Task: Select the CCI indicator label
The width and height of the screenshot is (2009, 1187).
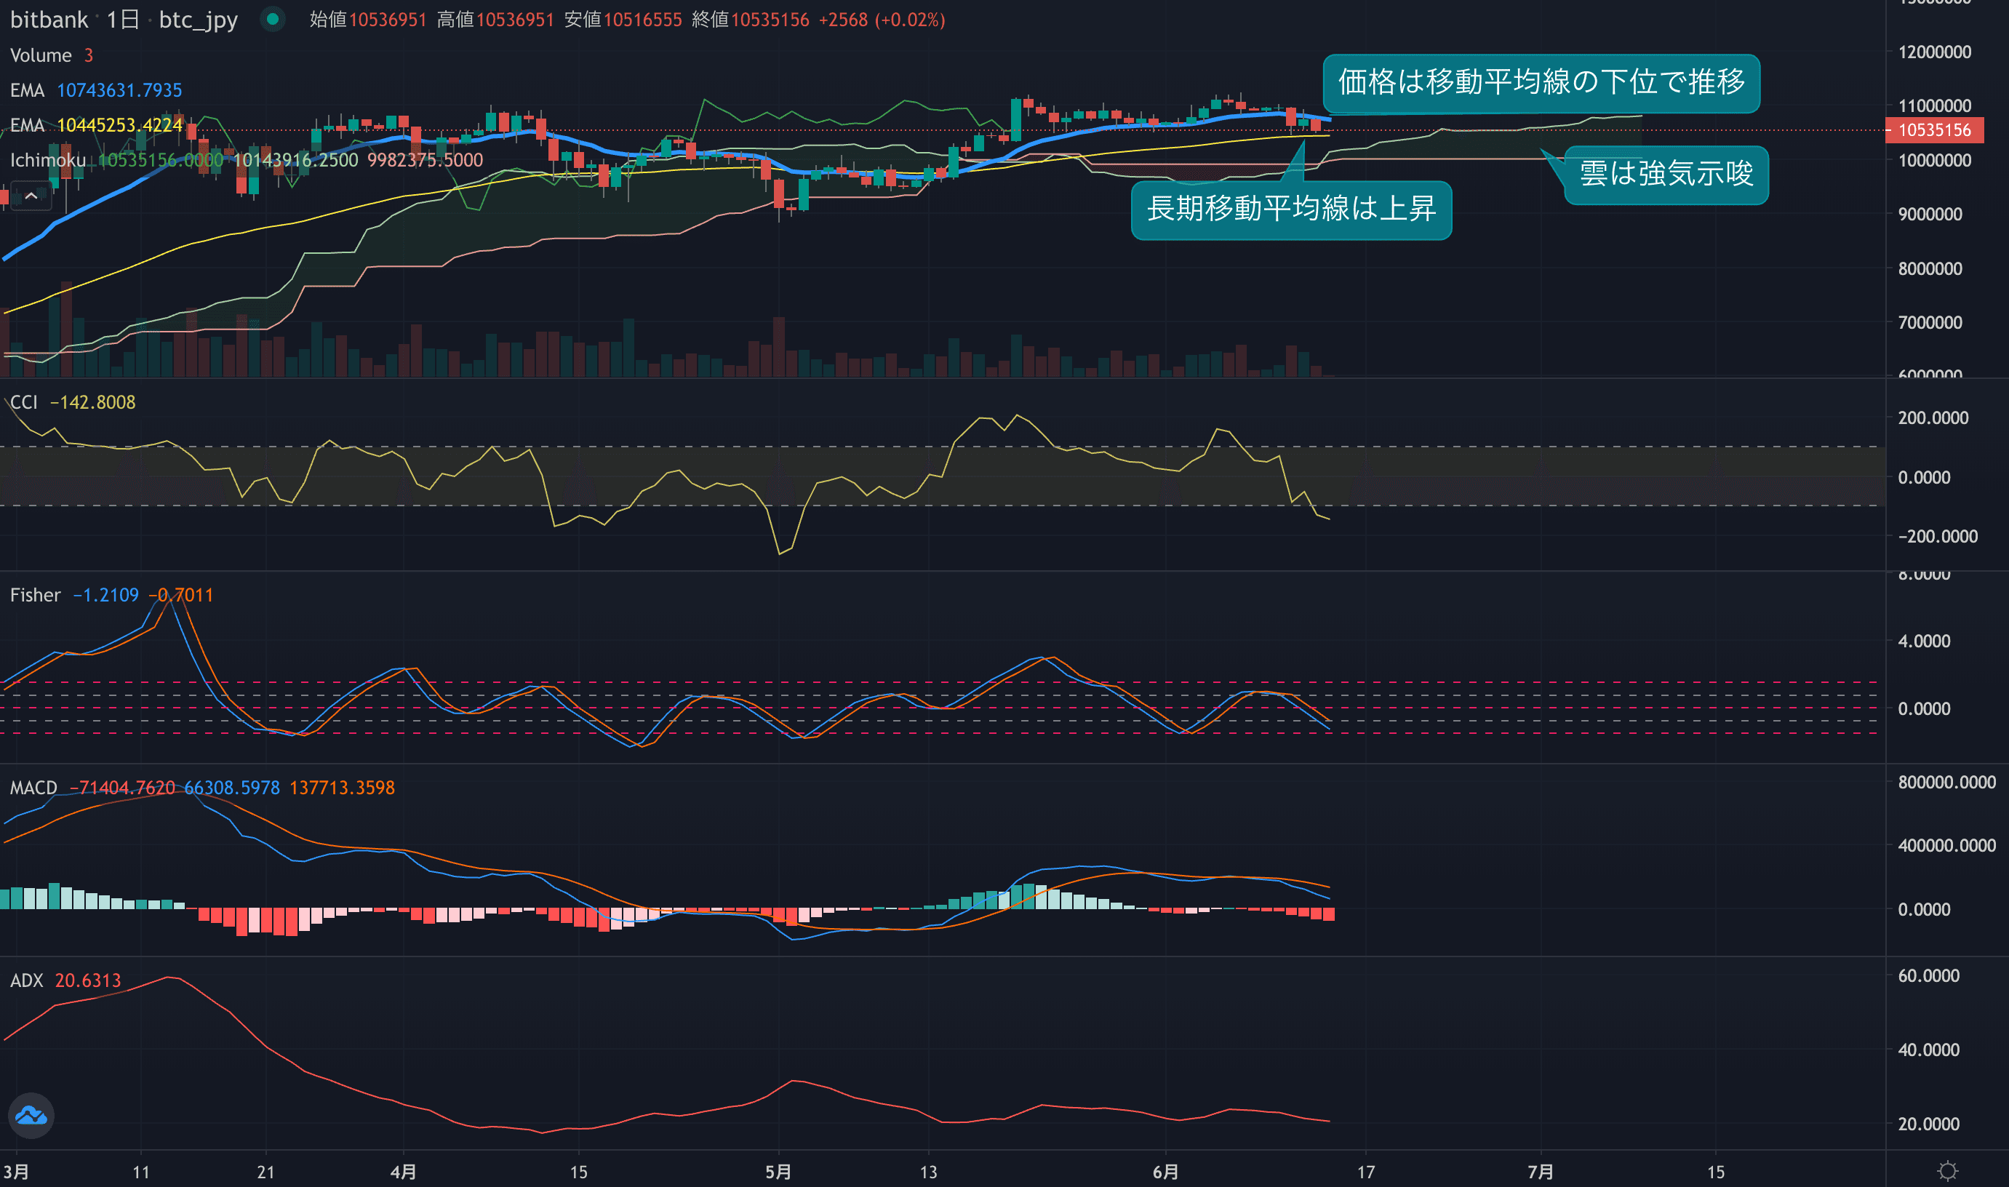Action: 23,402
